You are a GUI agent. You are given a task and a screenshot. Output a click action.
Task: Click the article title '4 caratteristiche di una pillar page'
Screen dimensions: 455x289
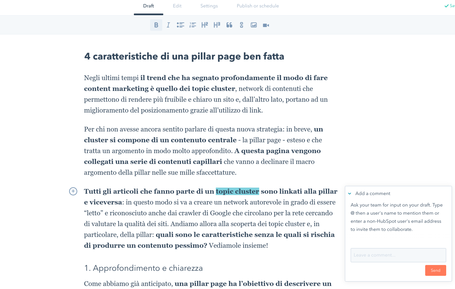pos(184,56)
